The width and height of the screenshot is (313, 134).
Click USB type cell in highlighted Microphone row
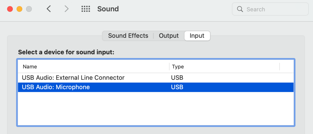(177, 87)
